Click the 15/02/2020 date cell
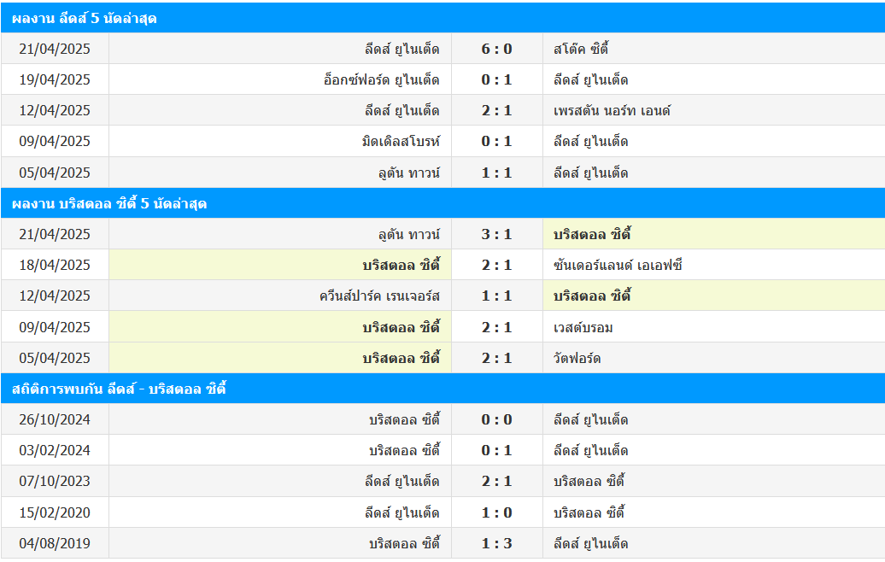This screenshot has height=562, width=885. 55,512
